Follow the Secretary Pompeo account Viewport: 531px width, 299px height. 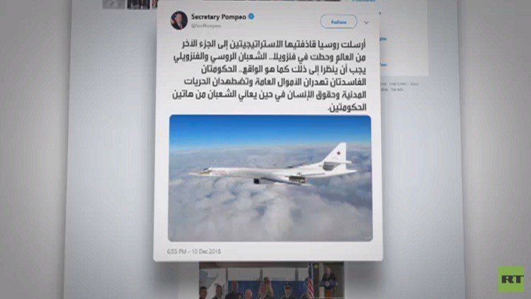338,22
